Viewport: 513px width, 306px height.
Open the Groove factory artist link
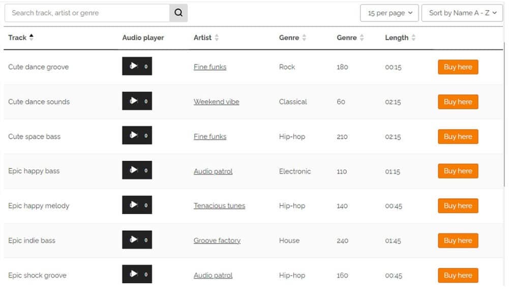(217, 240)
